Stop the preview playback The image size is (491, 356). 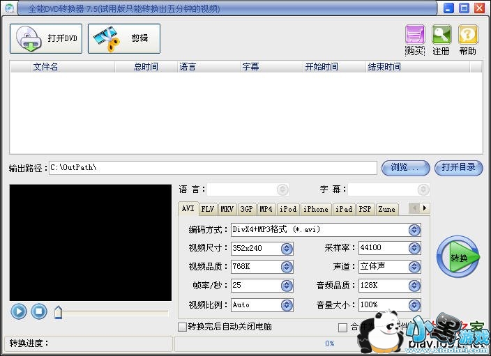pos(39,311)
